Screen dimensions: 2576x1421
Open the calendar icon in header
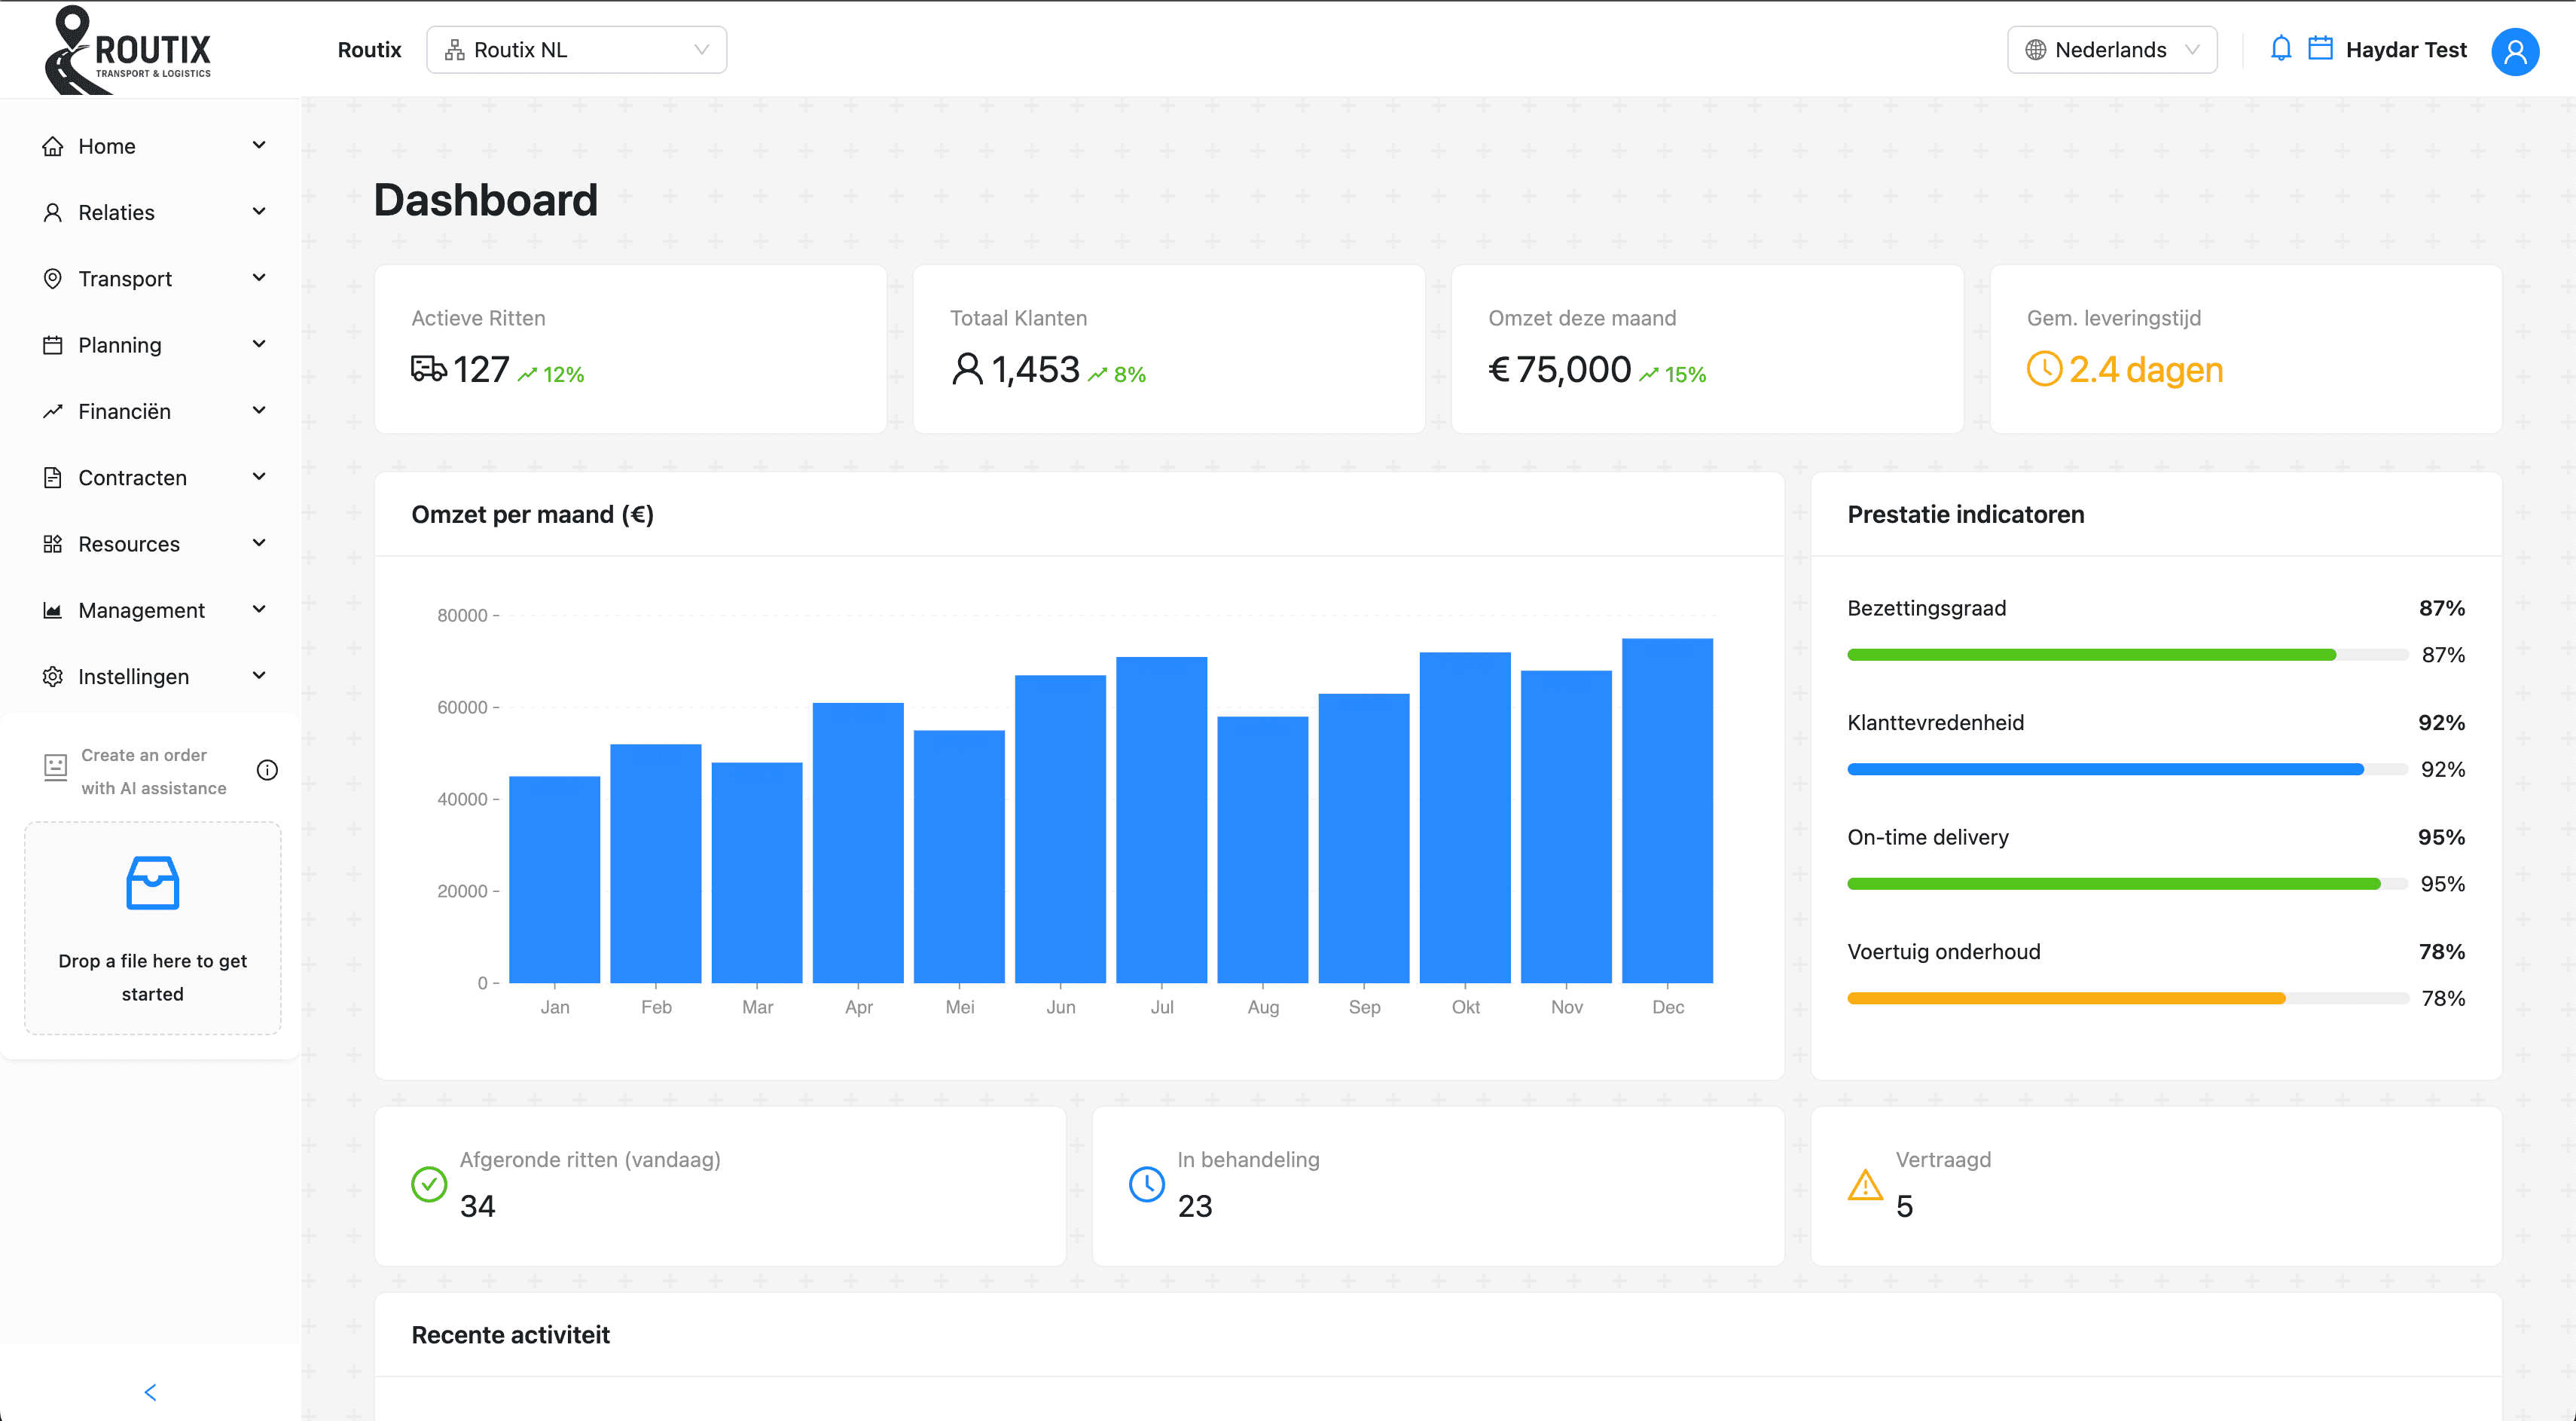(x=2320, y=49)
